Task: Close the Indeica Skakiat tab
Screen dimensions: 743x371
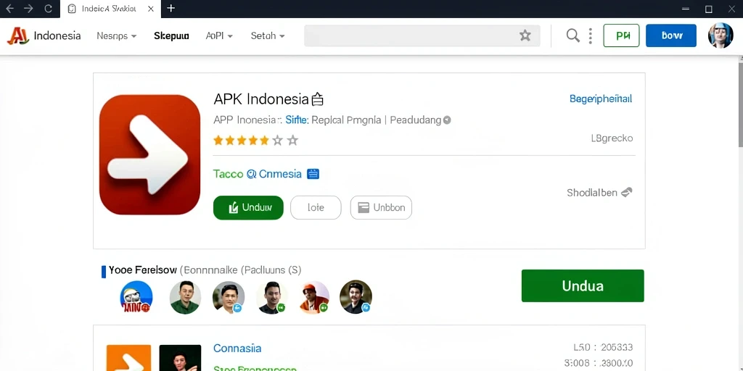Action: click(151, 9)
